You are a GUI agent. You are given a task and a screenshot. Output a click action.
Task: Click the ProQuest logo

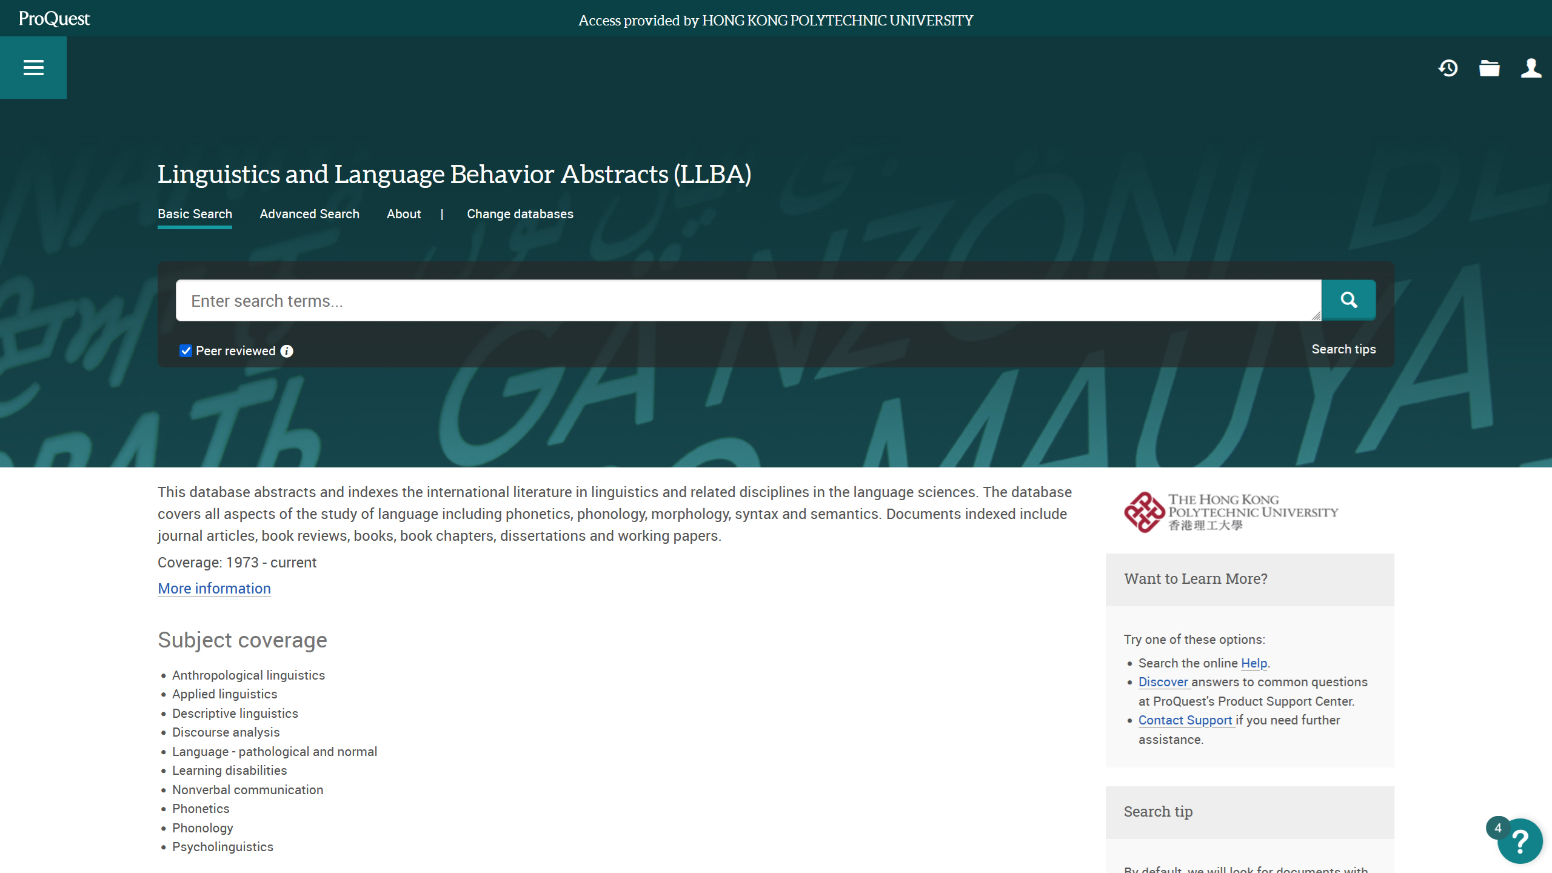coord(54,19)
